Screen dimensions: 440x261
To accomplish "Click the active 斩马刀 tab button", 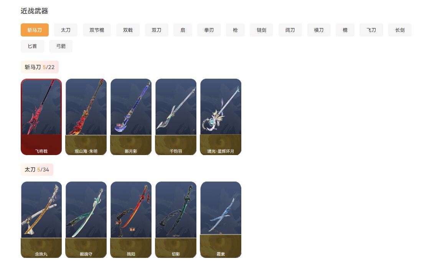I will click(35, 30).
